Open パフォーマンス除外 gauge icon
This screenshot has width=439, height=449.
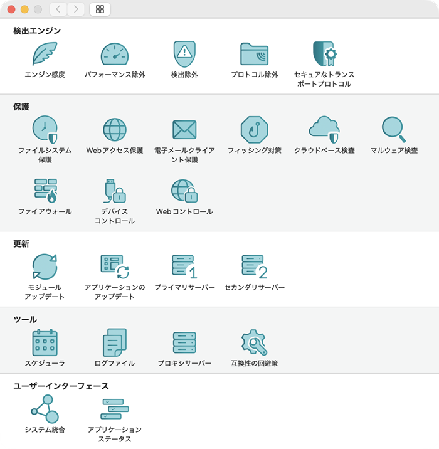coord(115,54)
